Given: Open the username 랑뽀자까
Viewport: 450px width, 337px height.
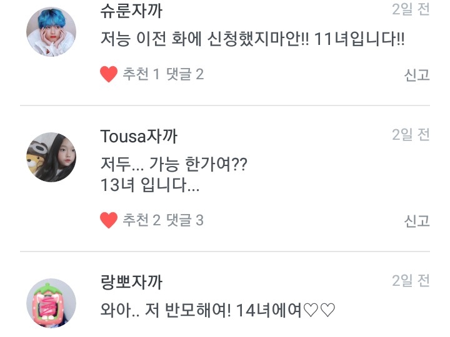Looking at the screenshot, I should 132,281.
